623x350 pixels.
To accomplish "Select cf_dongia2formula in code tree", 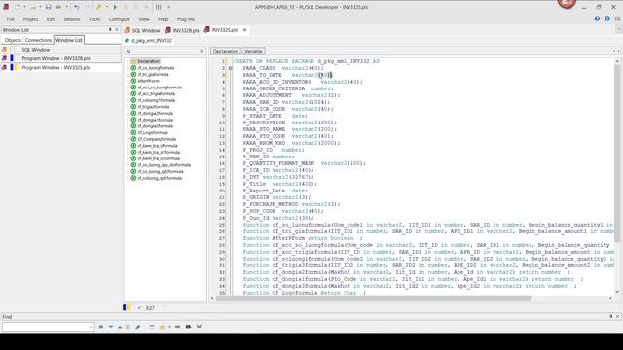I will click(x=155, y=114).
